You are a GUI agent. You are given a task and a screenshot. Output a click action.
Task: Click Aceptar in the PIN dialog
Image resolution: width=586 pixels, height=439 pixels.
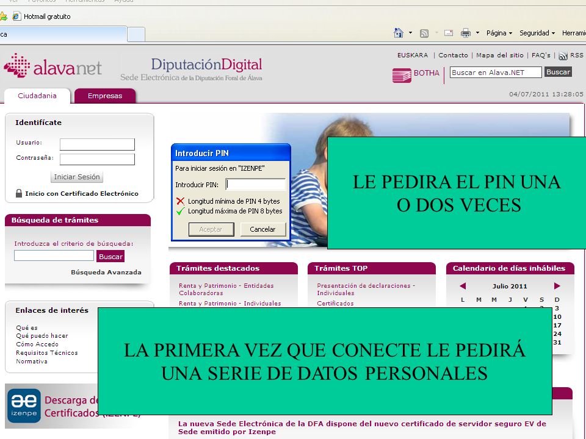tap(211, 229)
